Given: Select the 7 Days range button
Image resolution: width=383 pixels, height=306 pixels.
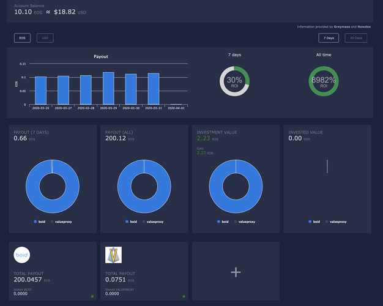Looking at the screenshot, I should pos(329,38).
